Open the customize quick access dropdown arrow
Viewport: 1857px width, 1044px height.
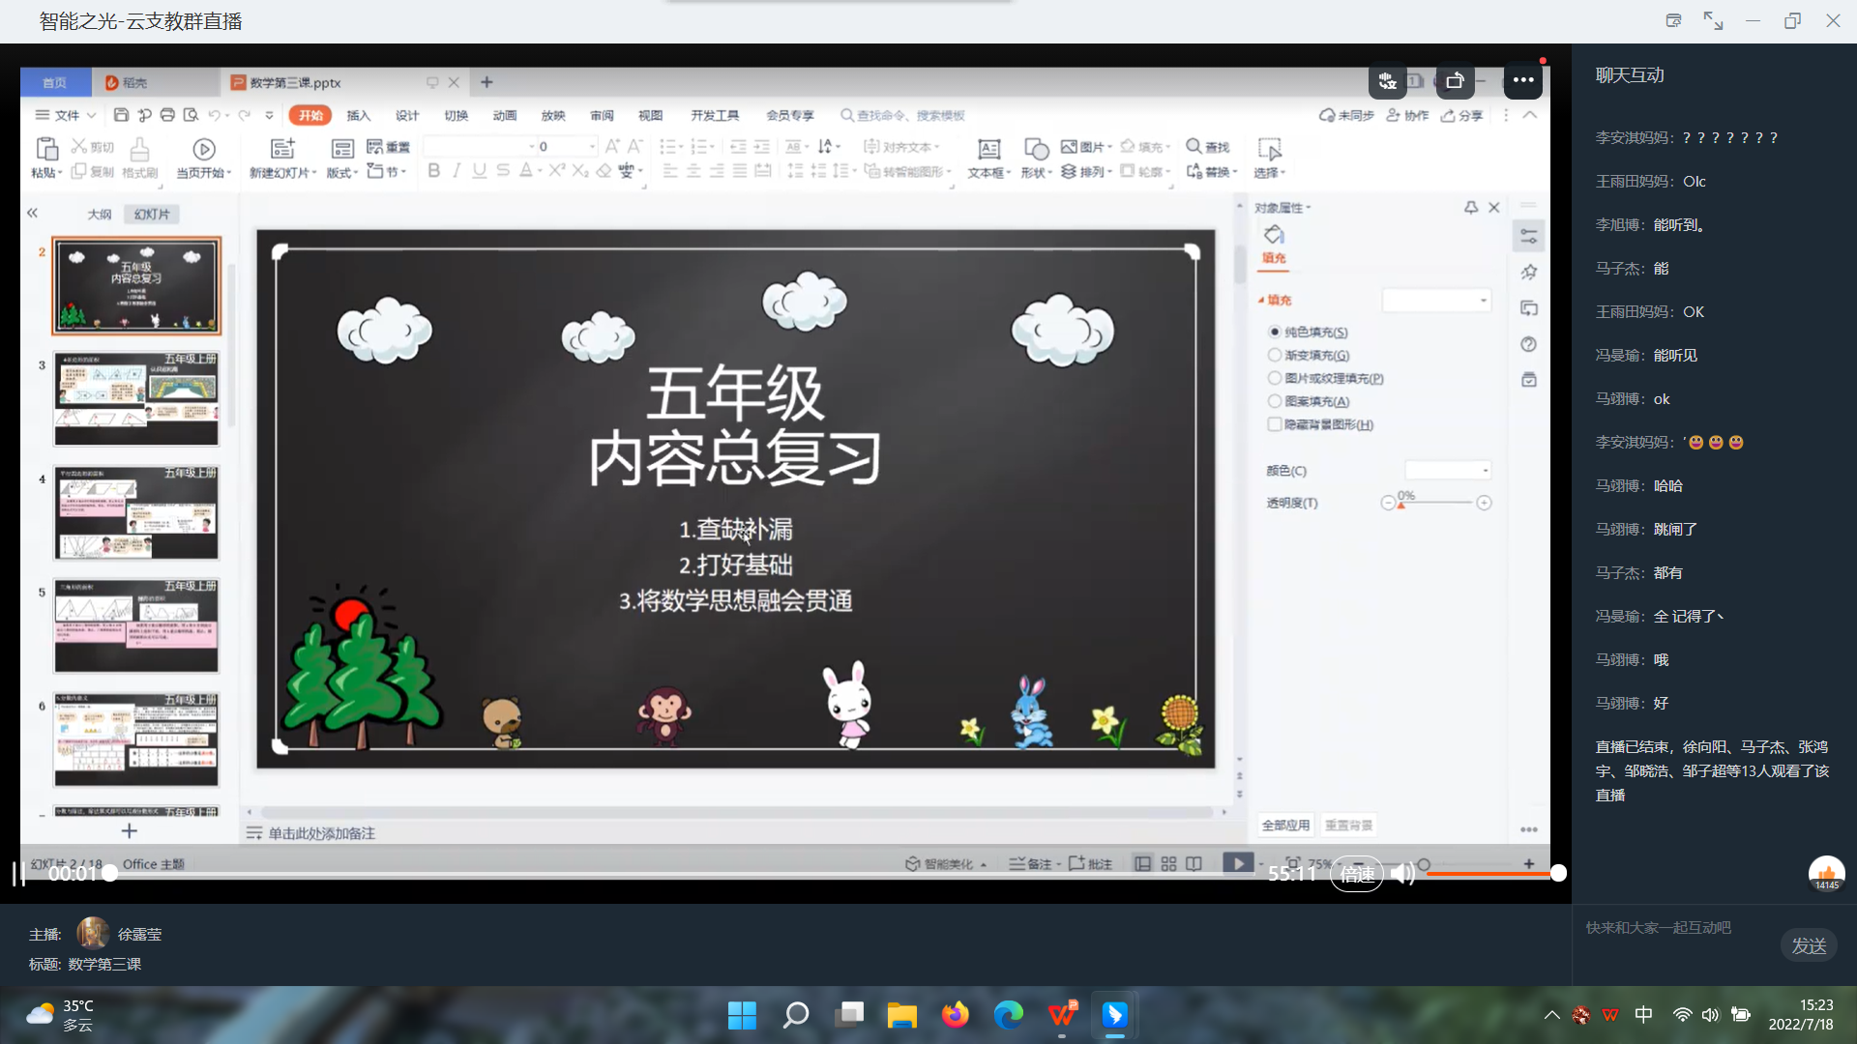click(269, 115)
